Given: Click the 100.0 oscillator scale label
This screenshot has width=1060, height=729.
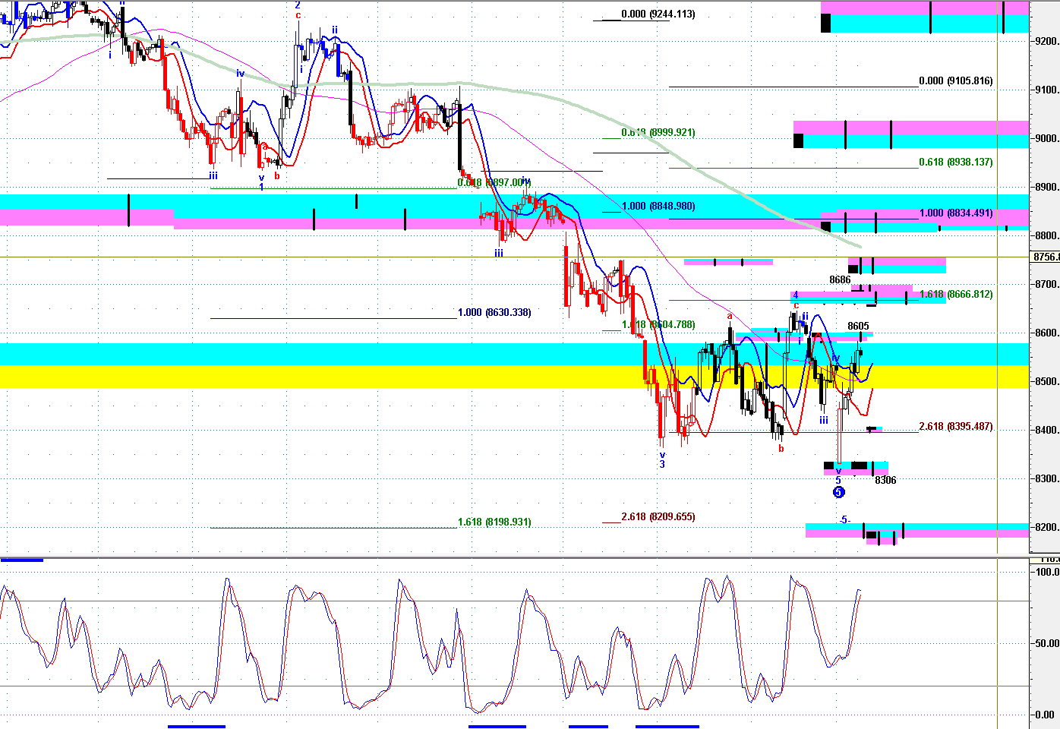Looking at the screenshot, I should point(1047,573).
